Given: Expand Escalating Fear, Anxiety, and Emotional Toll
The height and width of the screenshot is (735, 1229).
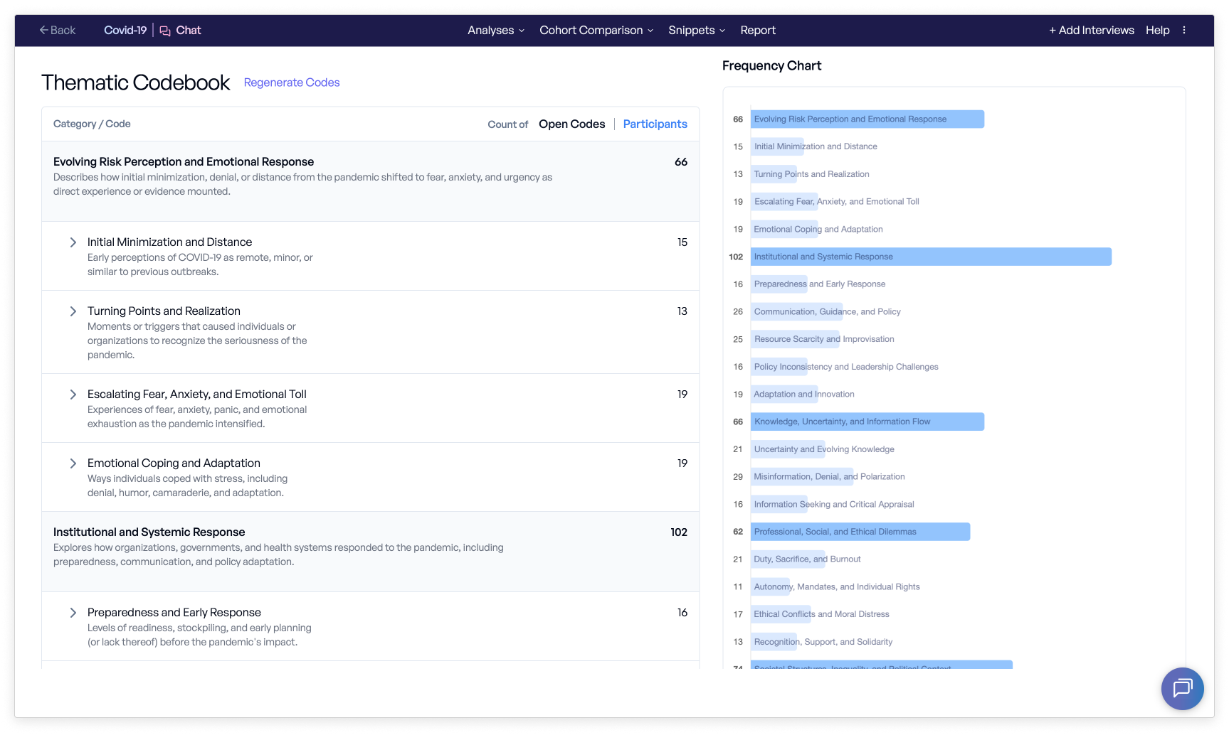Looking at the screenshot, I should (73, 395).
